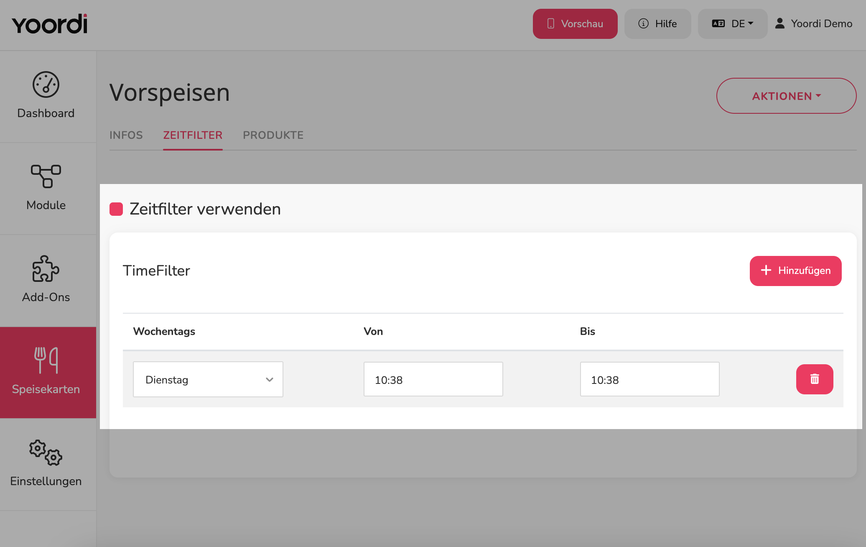Viewport: 866px width, 547px height.
Task: Click the Hinzufügen button
Action: click(796, 271)
